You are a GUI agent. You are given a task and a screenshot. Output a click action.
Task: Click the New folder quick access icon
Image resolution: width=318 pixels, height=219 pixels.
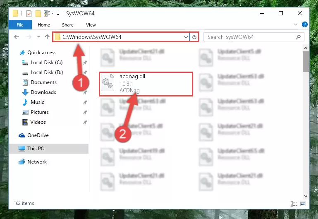[x=38, y=14]
